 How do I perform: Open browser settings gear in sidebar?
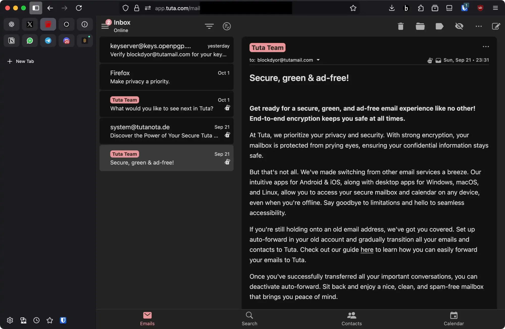click(10, 320)
